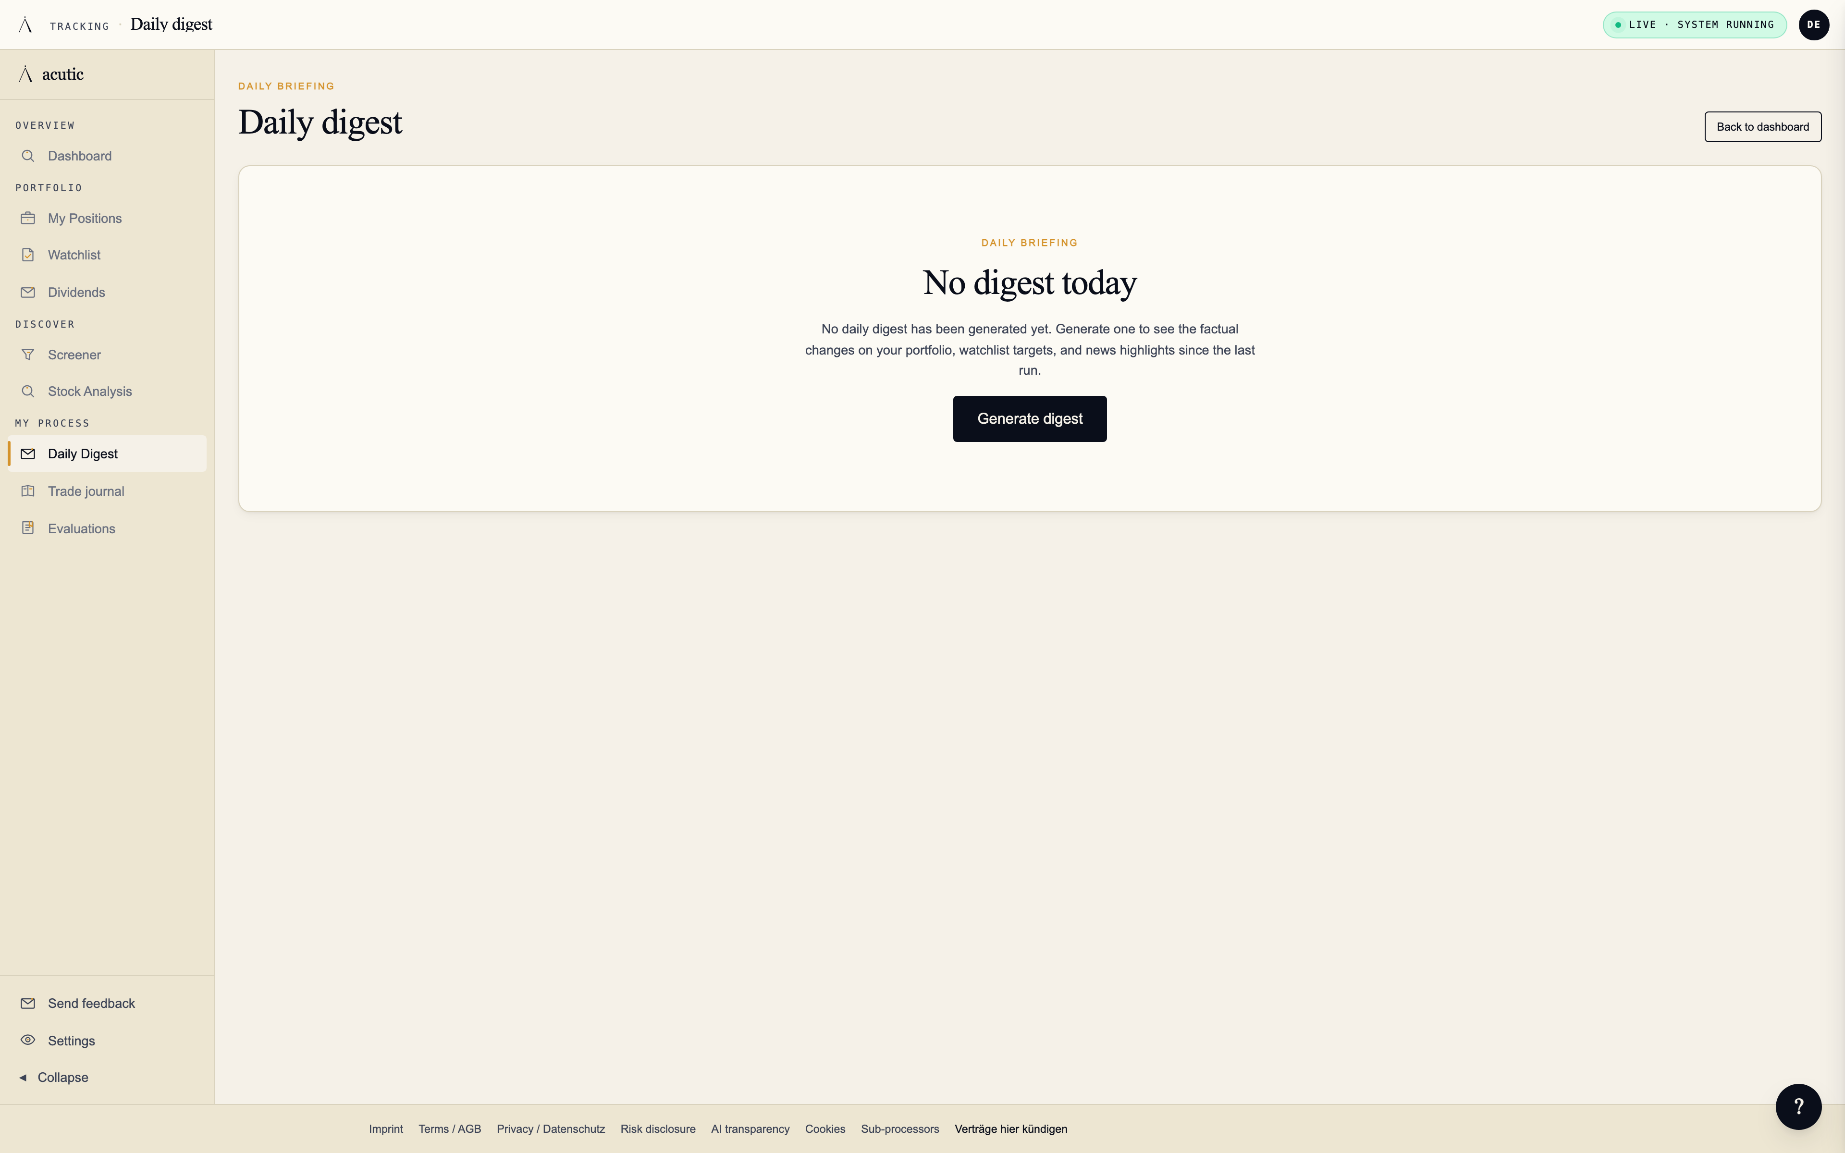Screen dimensions: 1845x1153
Task: Click the Send feedback envelope icon
Action: (x=28, y=1003)
